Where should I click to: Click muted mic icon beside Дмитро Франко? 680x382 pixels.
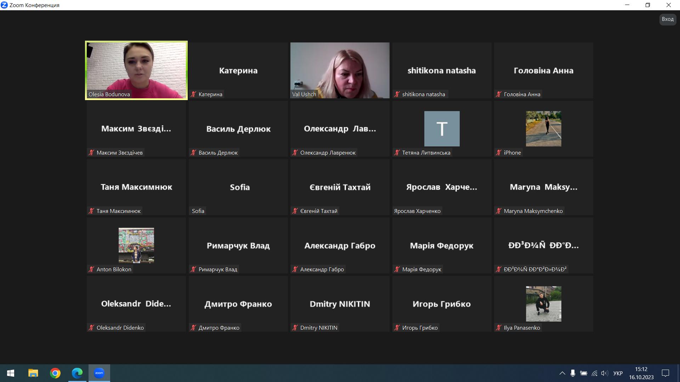(x=193, y=328)
